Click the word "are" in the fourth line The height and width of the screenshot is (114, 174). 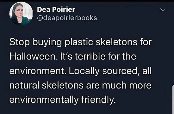(93, 86)
